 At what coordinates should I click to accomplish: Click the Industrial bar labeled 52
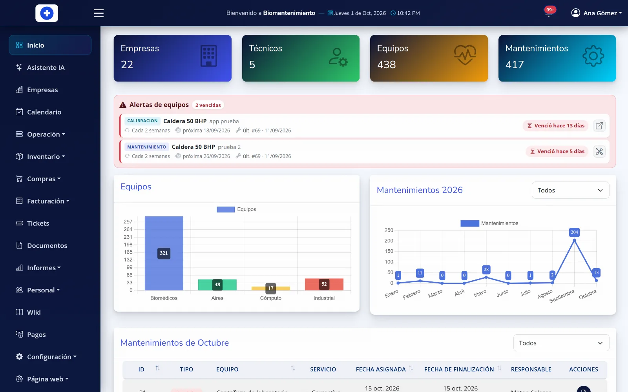click(324, 284)
